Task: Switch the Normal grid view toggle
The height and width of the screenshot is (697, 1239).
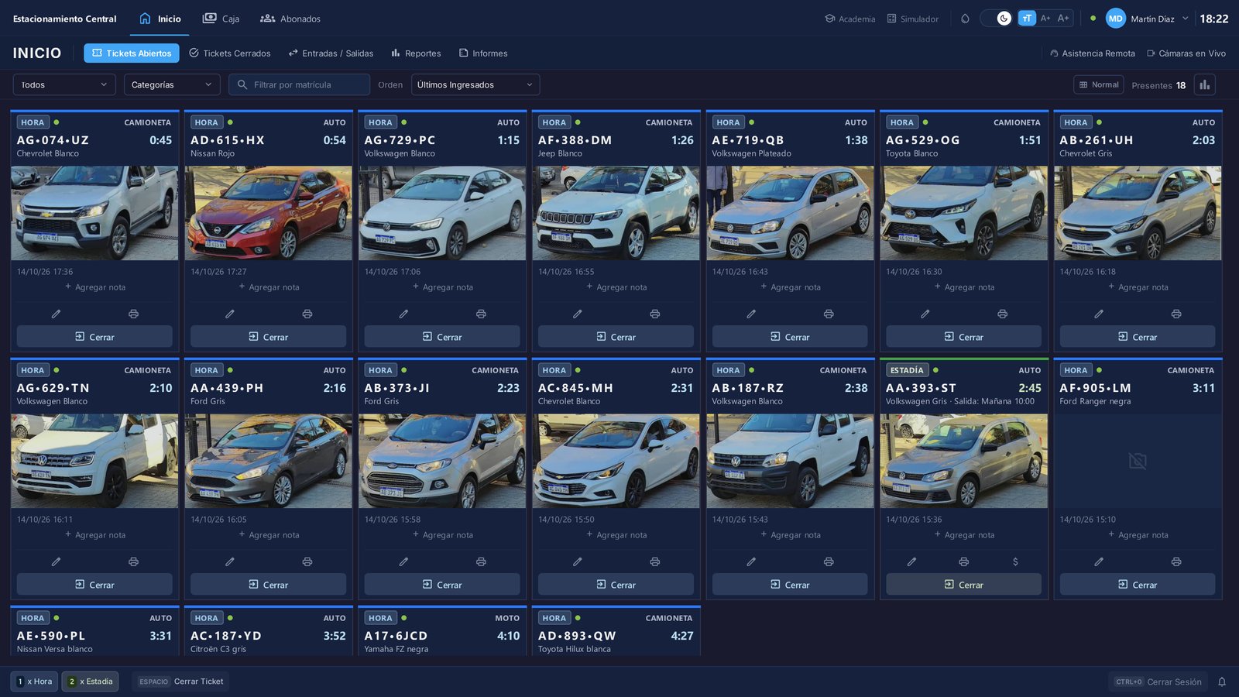Action: [1099, 85]
